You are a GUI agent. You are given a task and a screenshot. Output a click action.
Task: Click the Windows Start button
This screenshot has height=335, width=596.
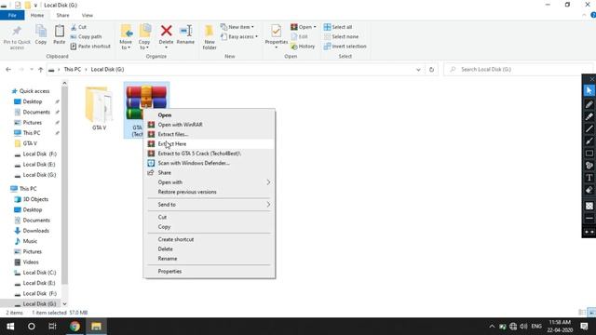pyautogui.click(x=10, y=327)
